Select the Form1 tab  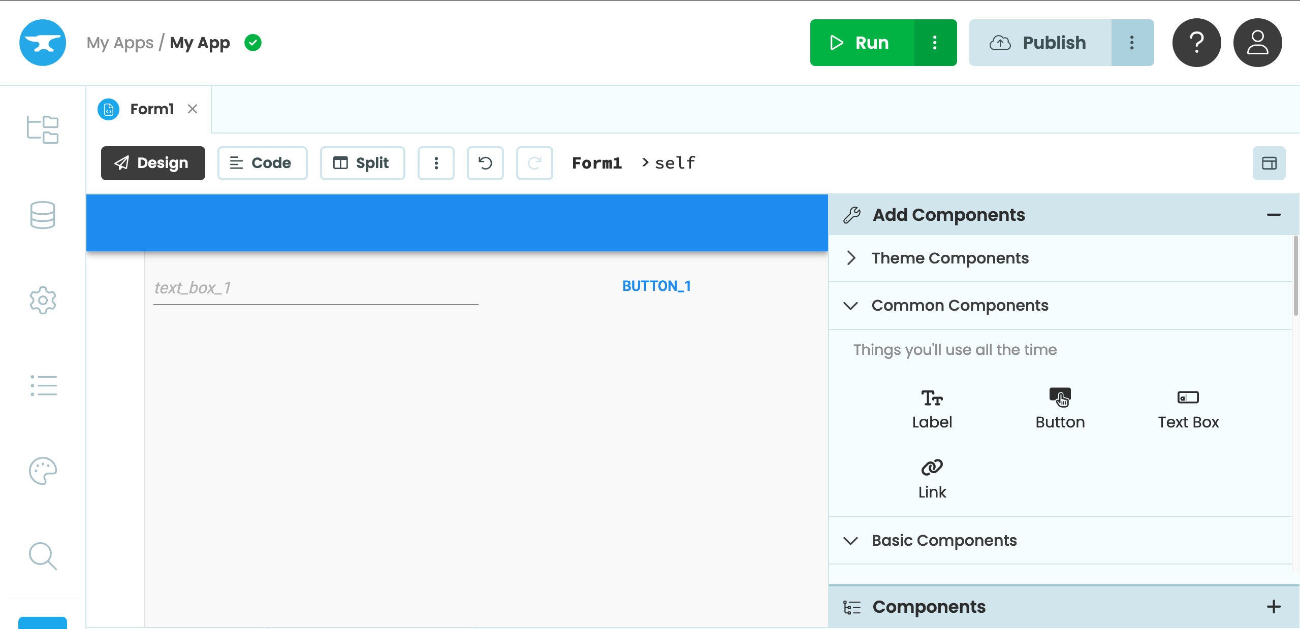coord(151,109)
